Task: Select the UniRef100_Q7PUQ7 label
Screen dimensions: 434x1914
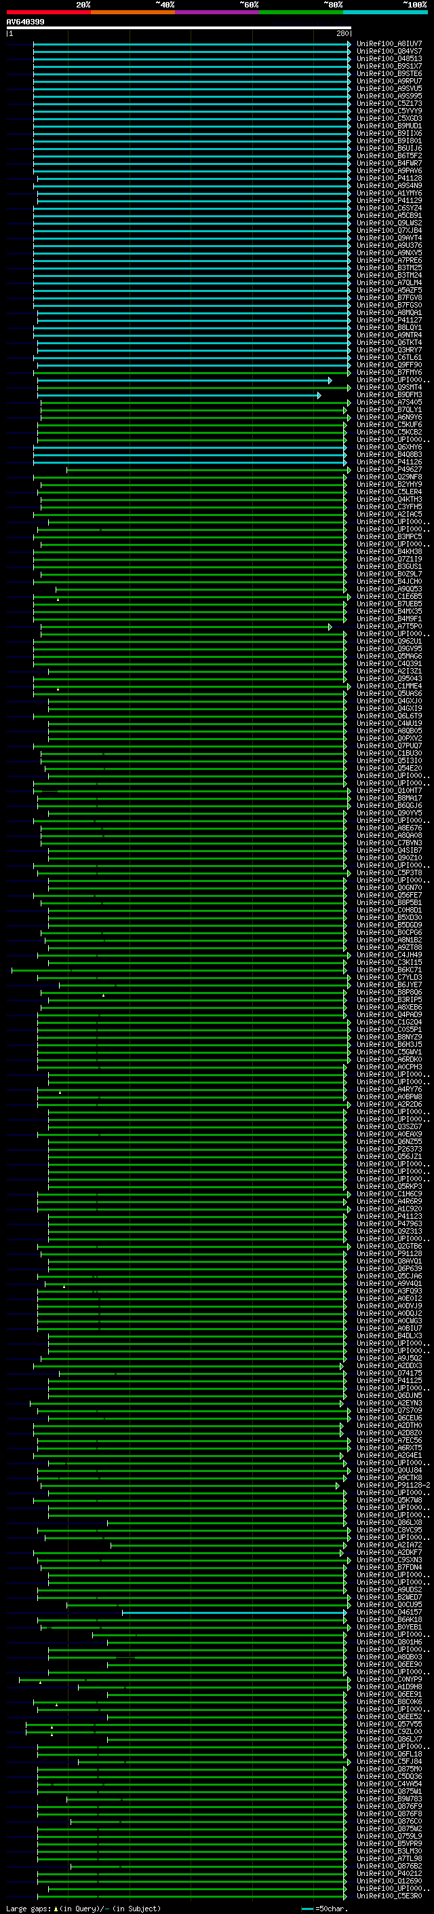Action: pos(389,746)
